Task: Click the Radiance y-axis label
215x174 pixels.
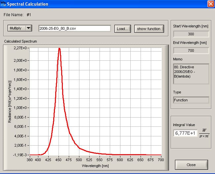Action: click(10, 102)
